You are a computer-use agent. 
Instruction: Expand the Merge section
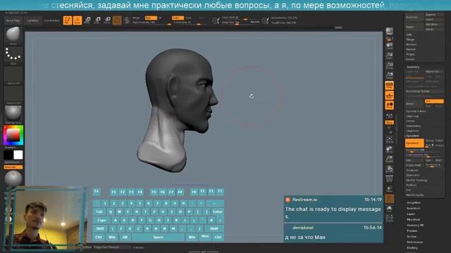[410, 39]
